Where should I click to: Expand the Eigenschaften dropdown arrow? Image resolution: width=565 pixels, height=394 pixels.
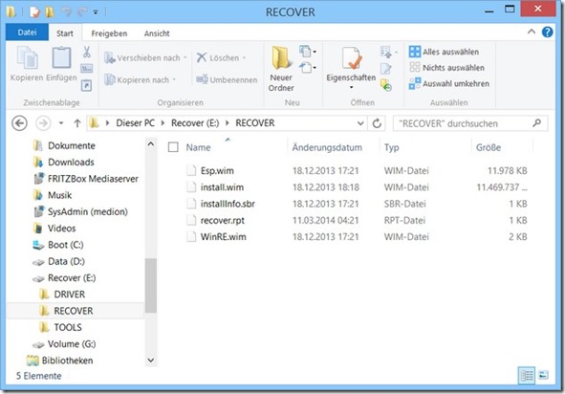[351, 87]
